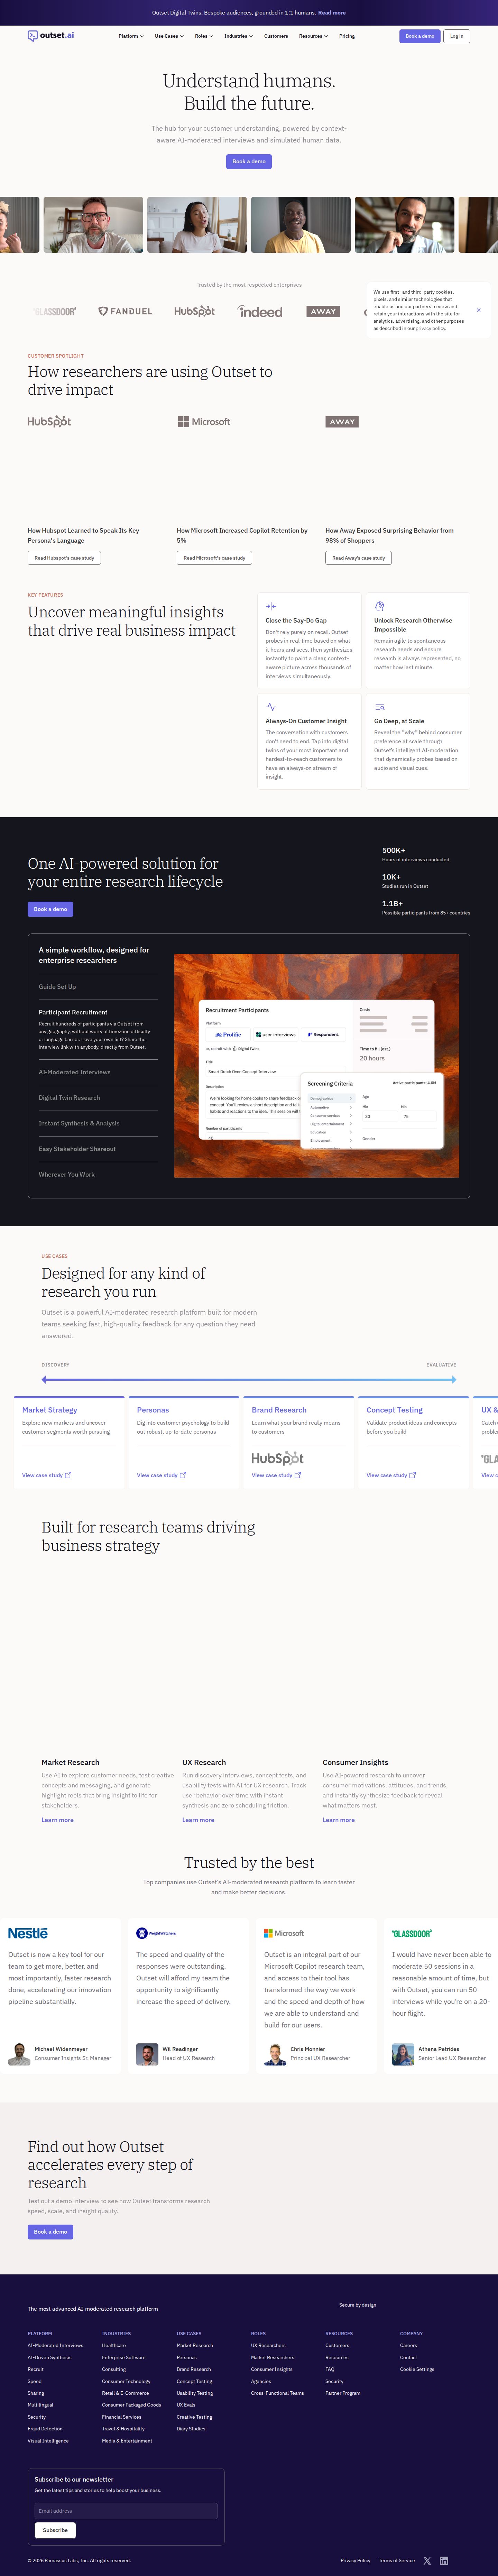Click Book a demo below hero text
The height and width of the screenshot is (2576, 498).
pyautogui.click(x=249, y=161)
